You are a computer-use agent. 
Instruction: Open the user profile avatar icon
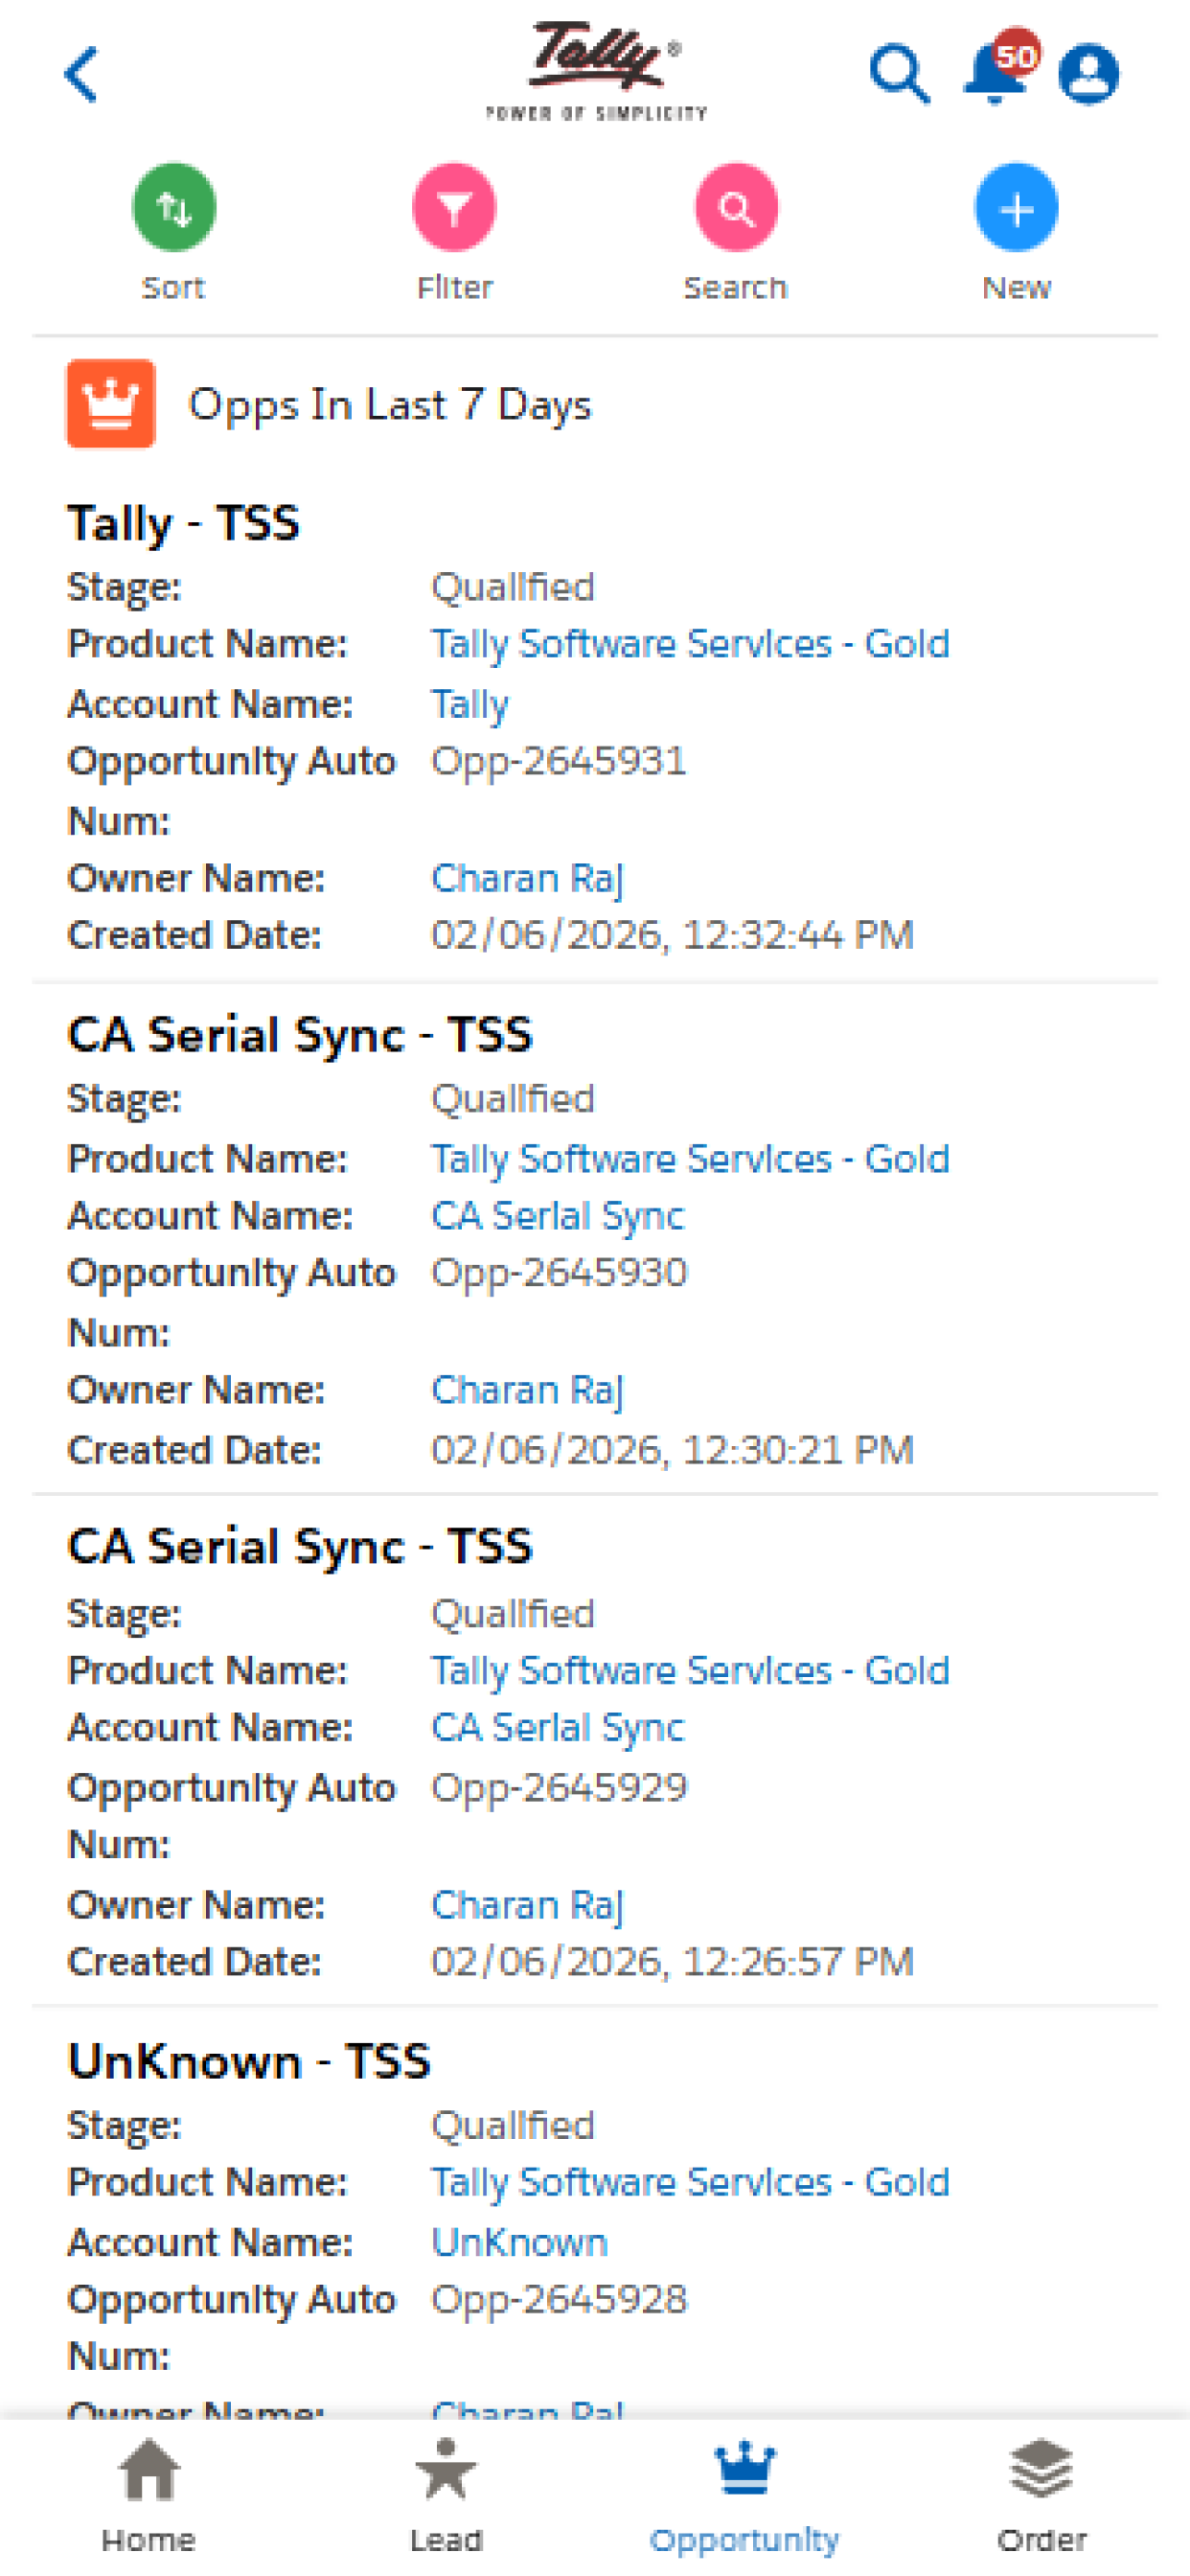pos(1089,74)
